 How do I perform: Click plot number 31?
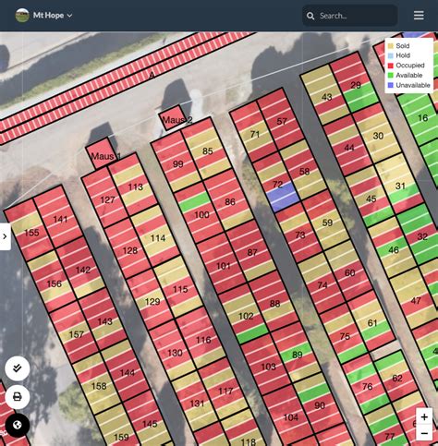click(x=400, y=186)
